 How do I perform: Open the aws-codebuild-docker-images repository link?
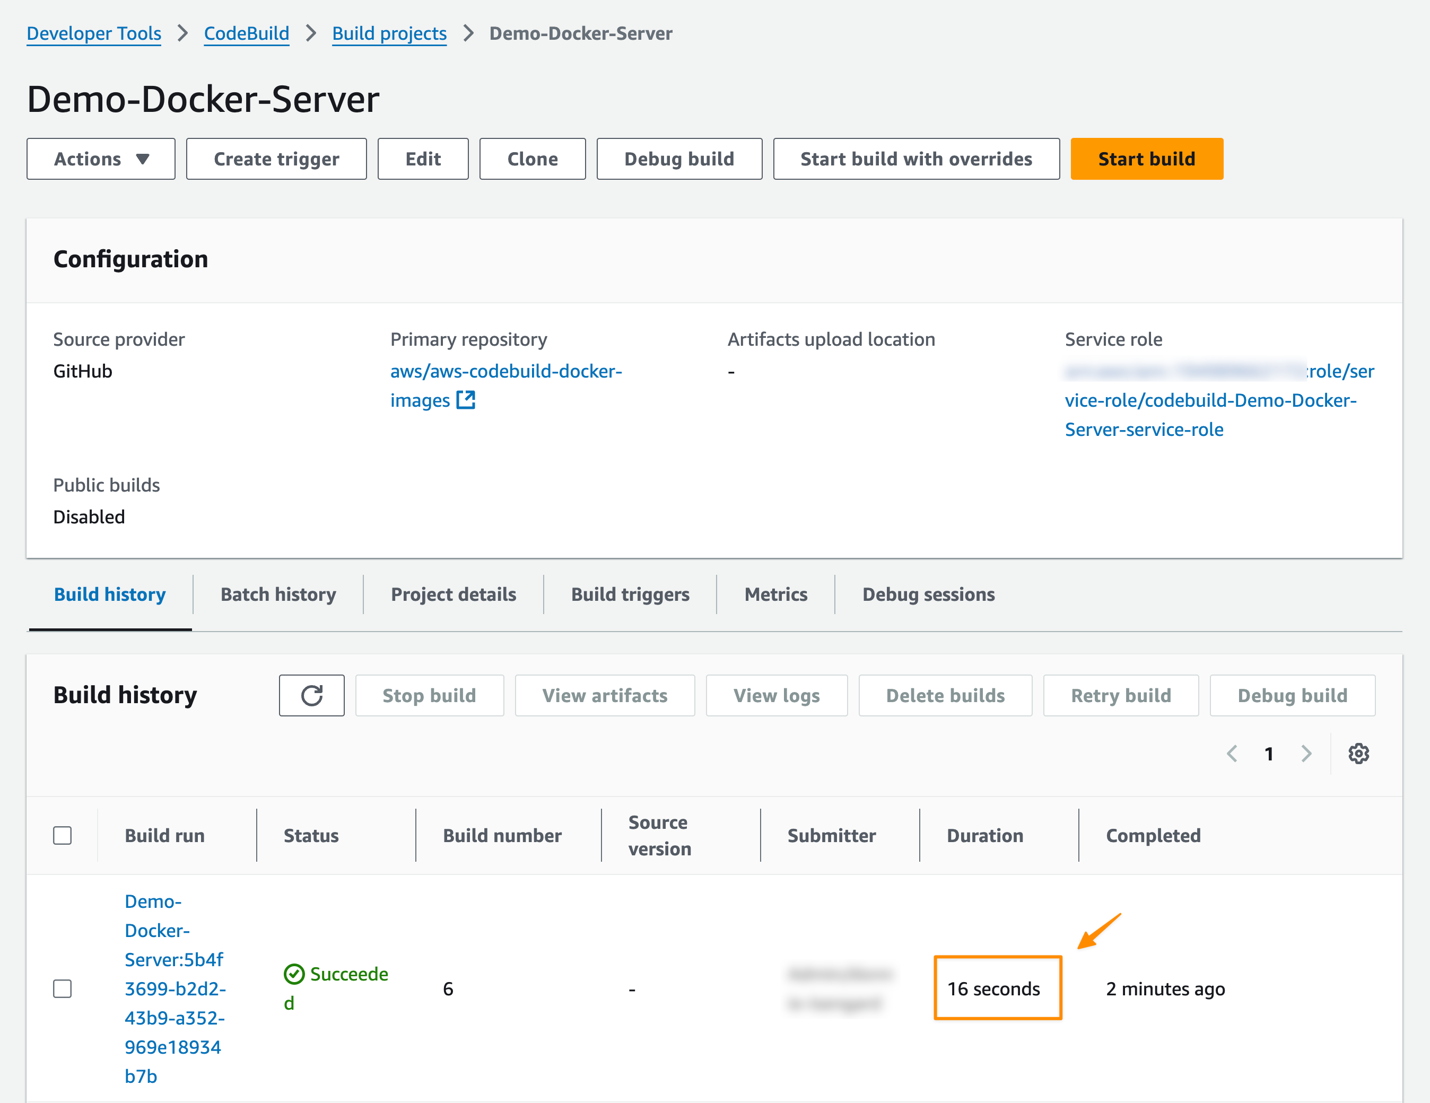505,371
